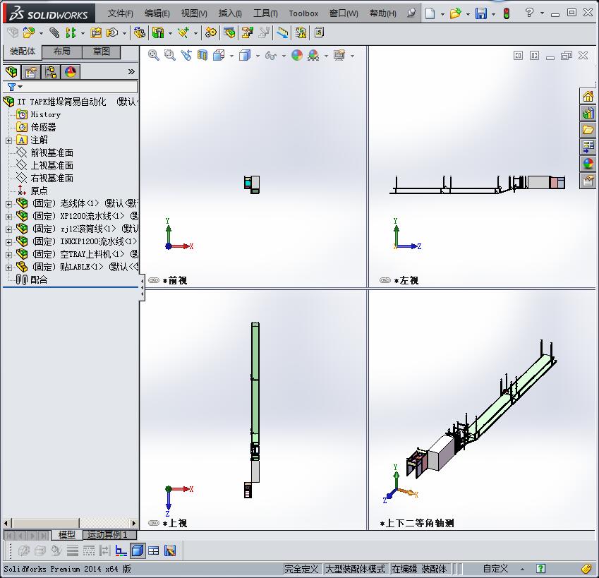Click the Previous View icon
The image size is (599, 578).
coord(186,55)
